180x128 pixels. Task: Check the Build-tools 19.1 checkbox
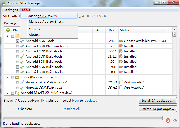17,67
